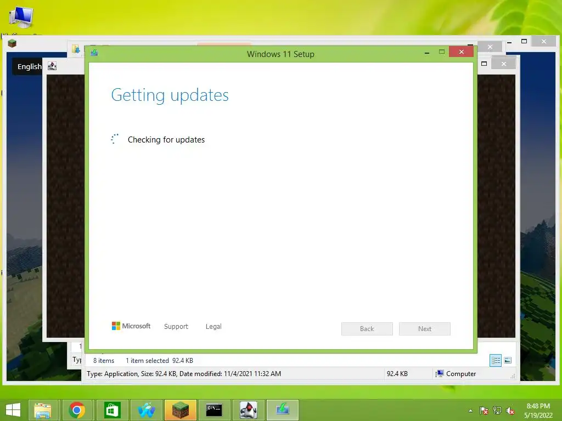Click the Next button in Setup

425,329
